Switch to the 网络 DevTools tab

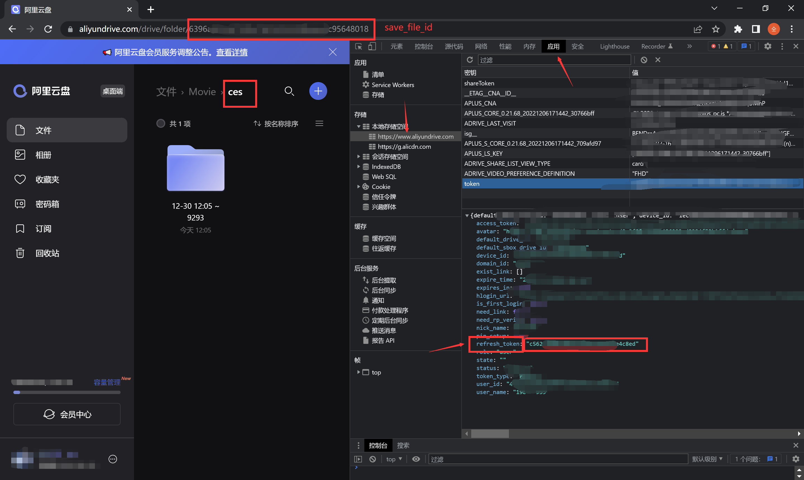tap(481, 46)
